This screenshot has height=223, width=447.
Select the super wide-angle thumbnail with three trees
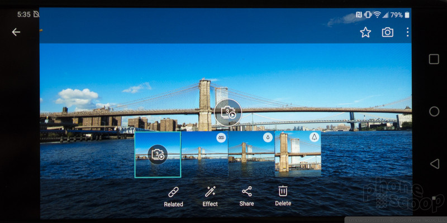point(205,154)
